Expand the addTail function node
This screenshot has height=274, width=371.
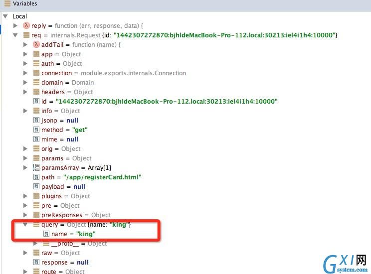tap(25, 44)
